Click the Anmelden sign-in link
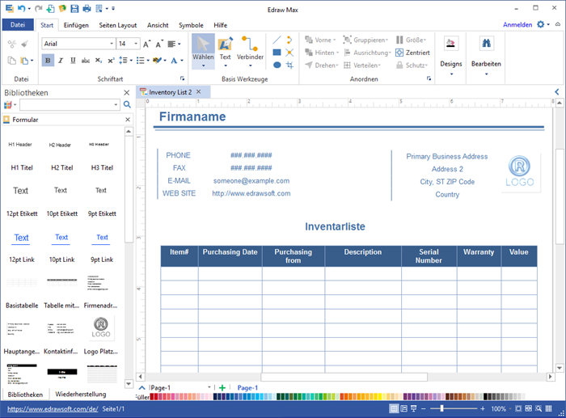The image size is (566, 418). click(x=517, y=25)
